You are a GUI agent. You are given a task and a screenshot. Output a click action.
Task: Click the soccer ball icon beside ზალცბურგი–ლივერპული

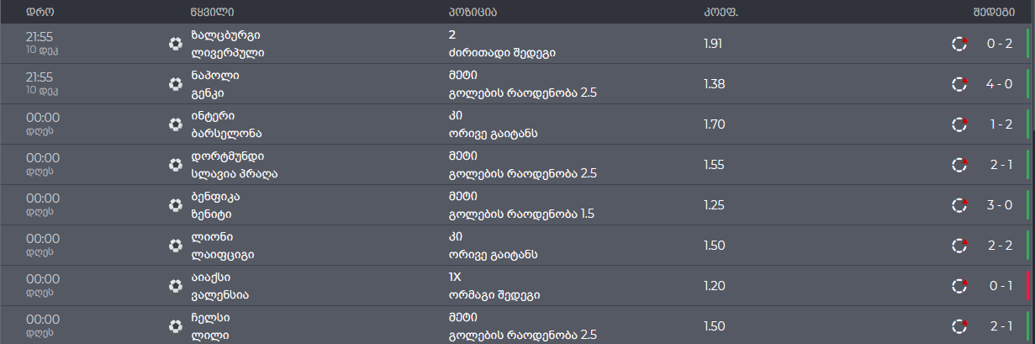(x=175, y=44)
